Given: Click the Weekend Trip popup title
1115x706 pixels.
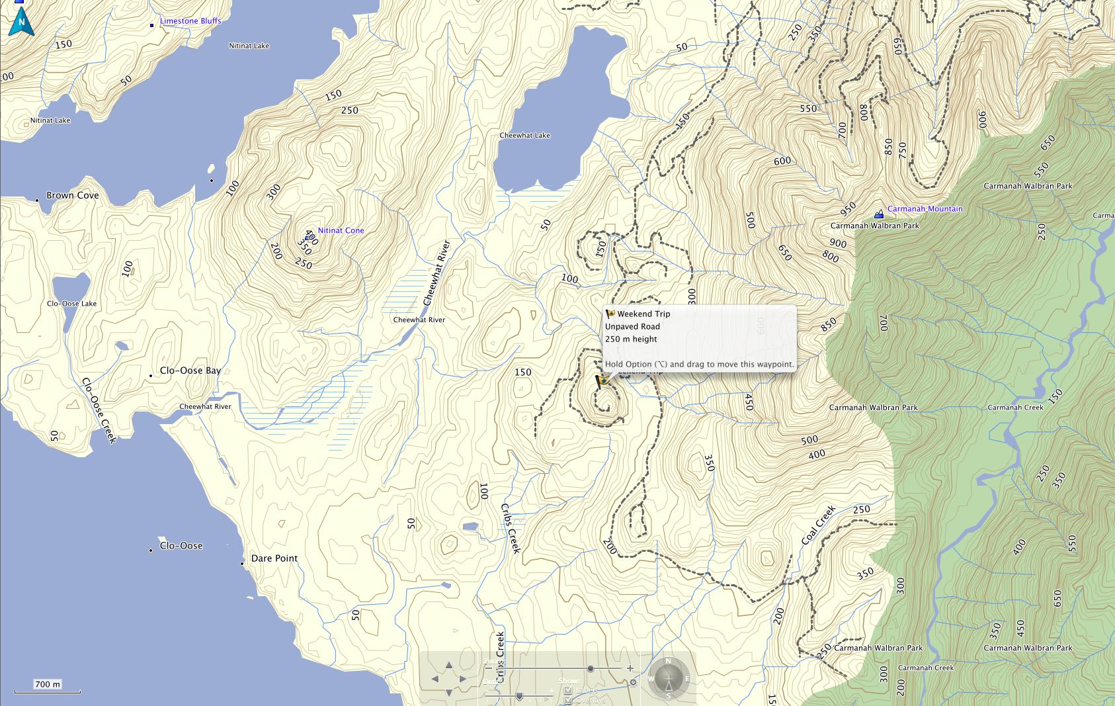Looking at the screenshot, I should pos(643,314).
